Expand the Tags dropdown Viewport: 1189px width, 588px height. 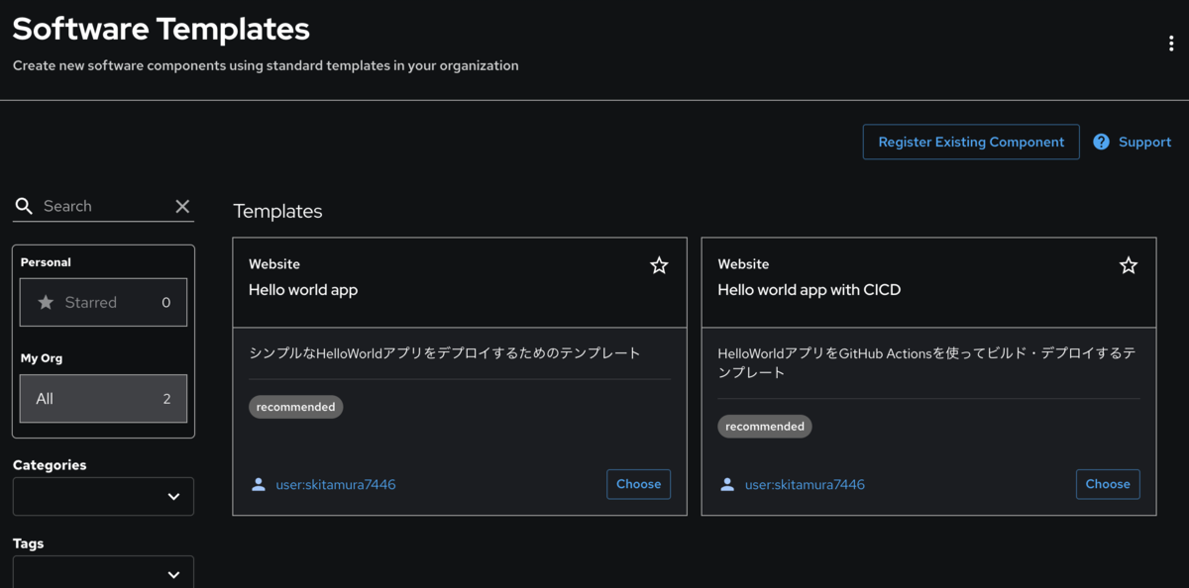[x=103, y=573]
